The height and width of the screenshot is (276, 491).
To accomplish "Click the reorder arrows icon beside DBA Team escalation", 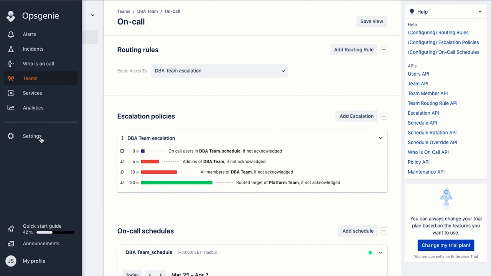I will (x=122, y=138).
